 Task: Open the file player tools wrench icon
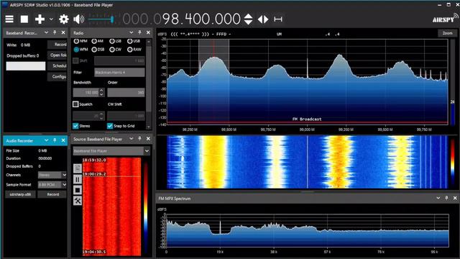tap(78, 201)
